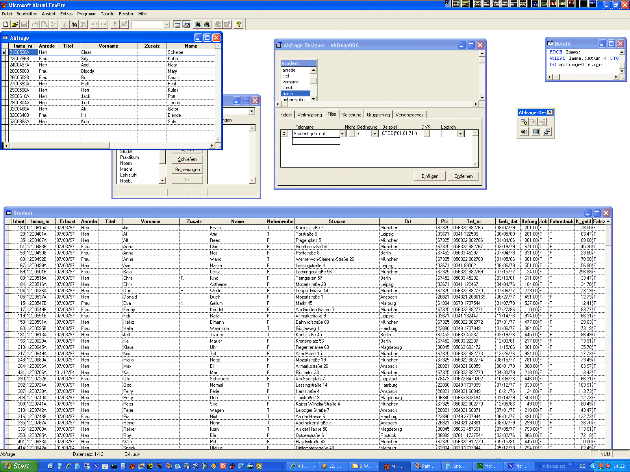The image size is (630, 472).
Task: Click the Geb_dat column header in Student table
Action: 508,221
